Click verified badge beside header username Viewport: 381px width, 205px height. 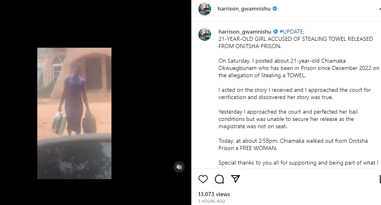point(275,9)
